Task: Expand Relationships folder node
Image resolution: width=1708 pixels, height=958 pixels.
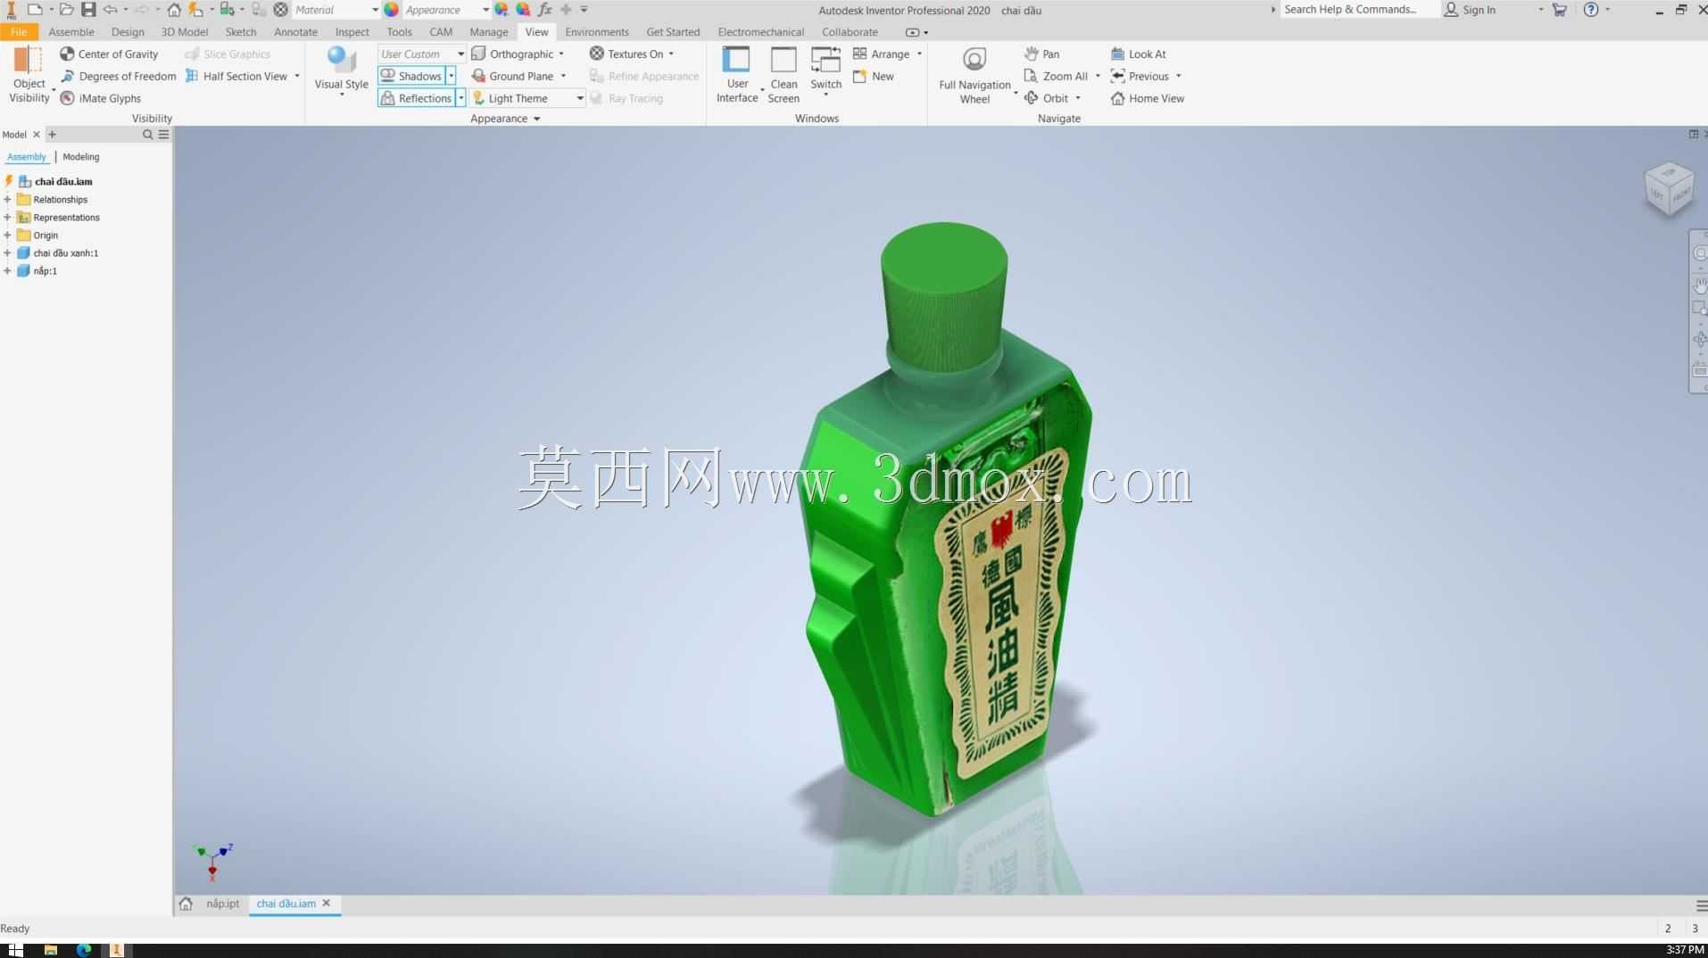Action: pyautogui.click(x=7, y=200)
